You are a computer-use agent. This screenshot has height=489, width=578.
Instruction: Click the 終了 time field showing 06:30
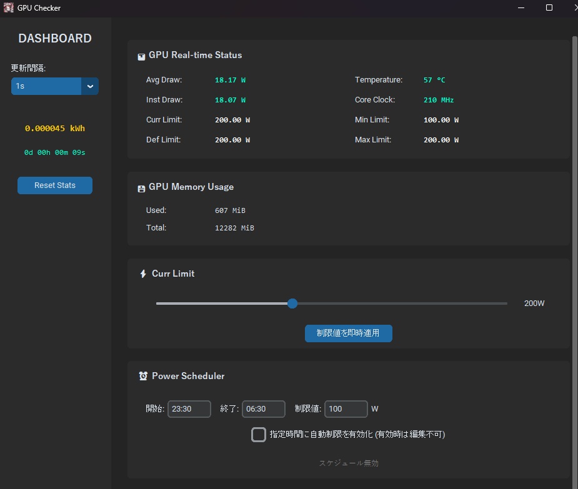pyautogui.click(x=264, y=409)
